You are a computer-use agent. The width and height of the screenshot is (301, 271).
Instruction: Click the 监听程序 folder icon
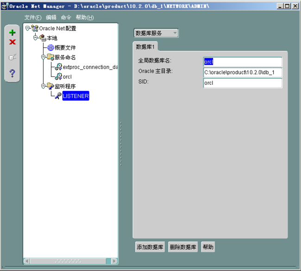(50, 86)
